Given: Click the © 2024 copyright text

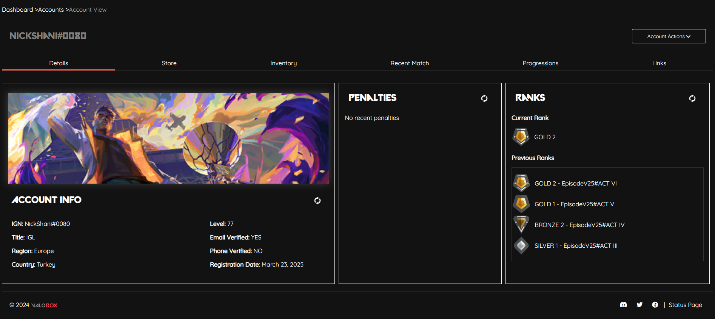Looking at the screenshot, I should click(19, 305).
